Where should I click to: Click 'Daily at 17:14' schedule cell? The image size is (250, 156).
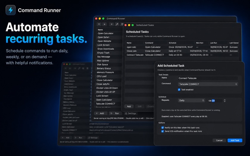coord(175,51)
